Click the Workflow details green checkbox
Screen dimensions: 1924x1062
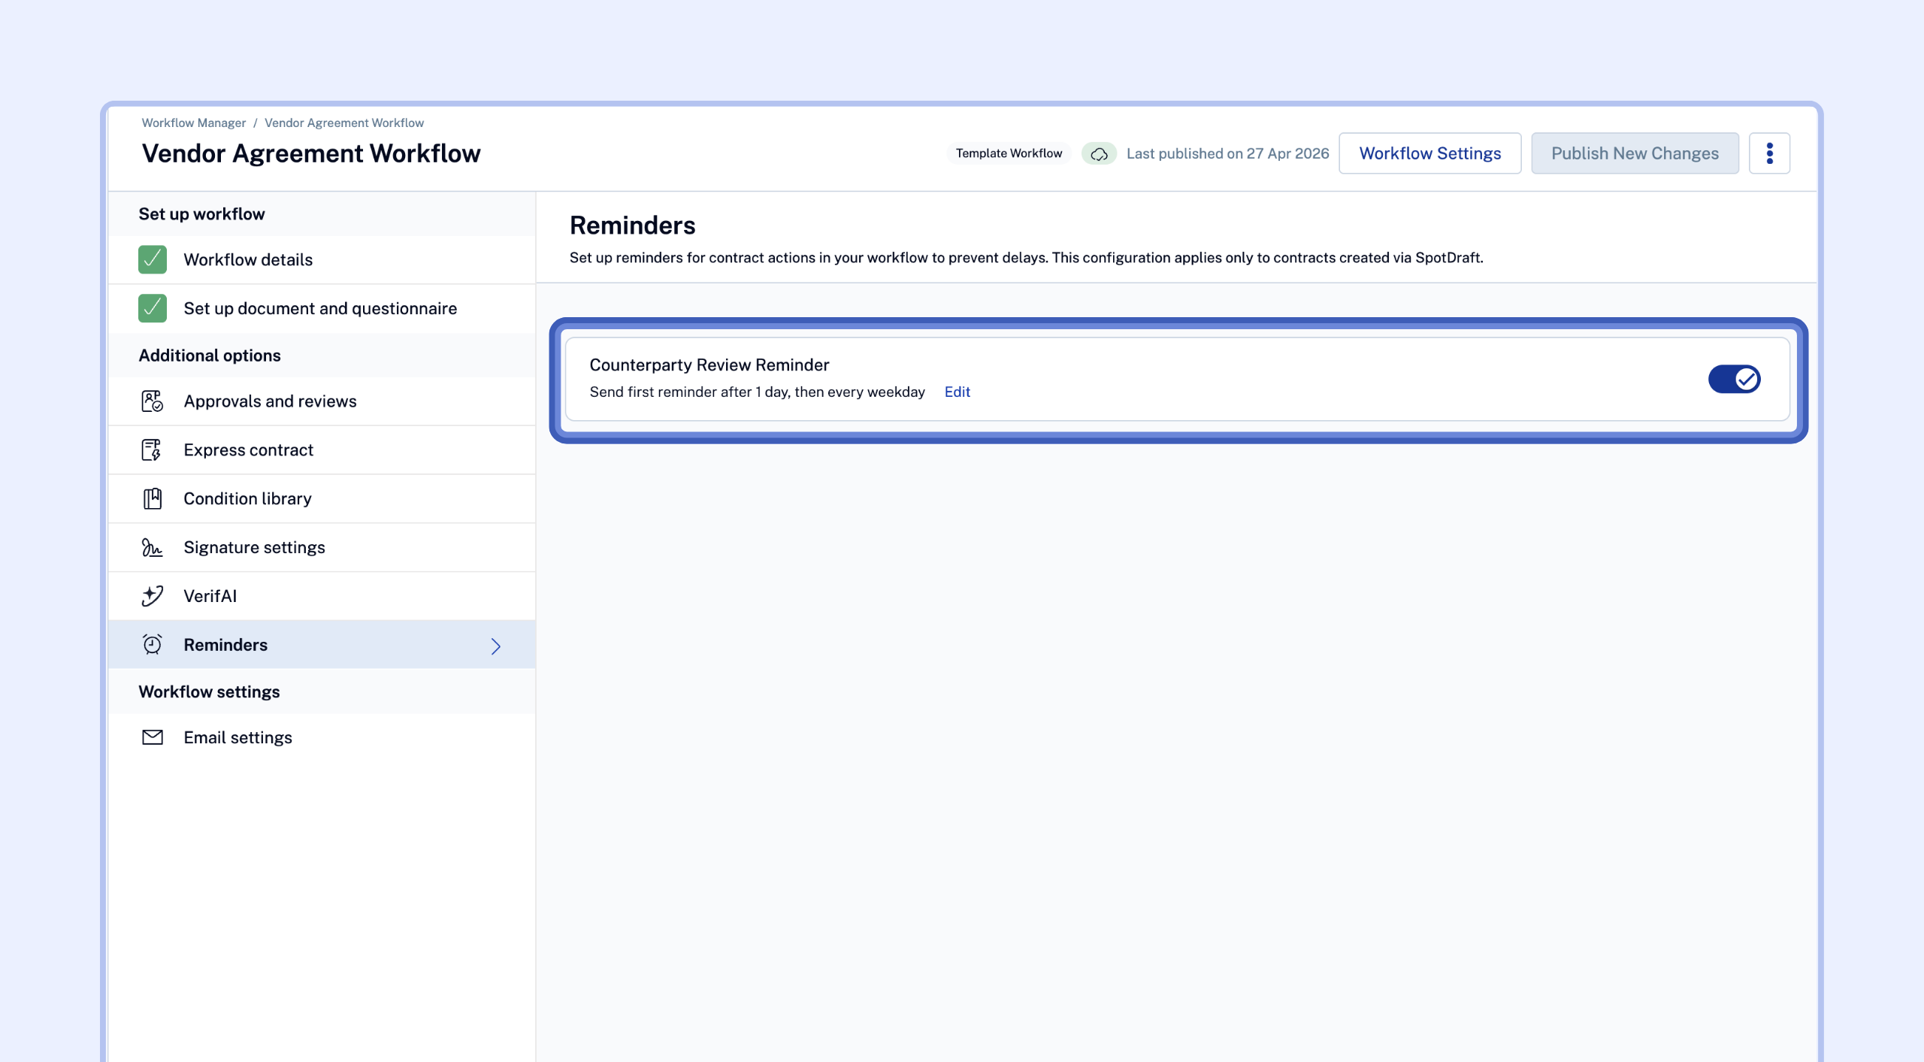(x=152, y=259)
